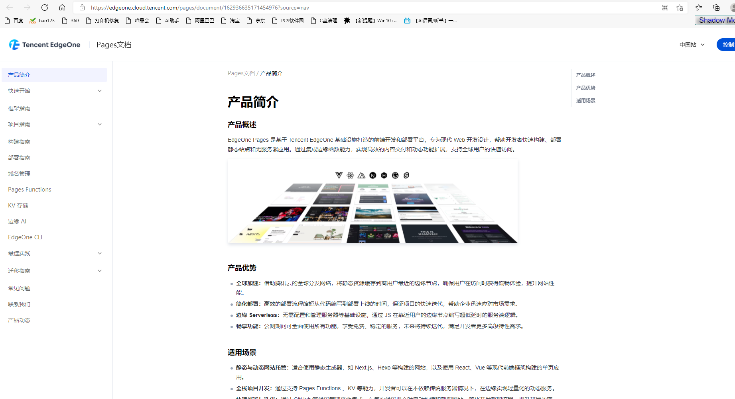Viewport: 735px width, 399px height.
Task: Click the 产品概述 section heading
Action: pos(242,125)
